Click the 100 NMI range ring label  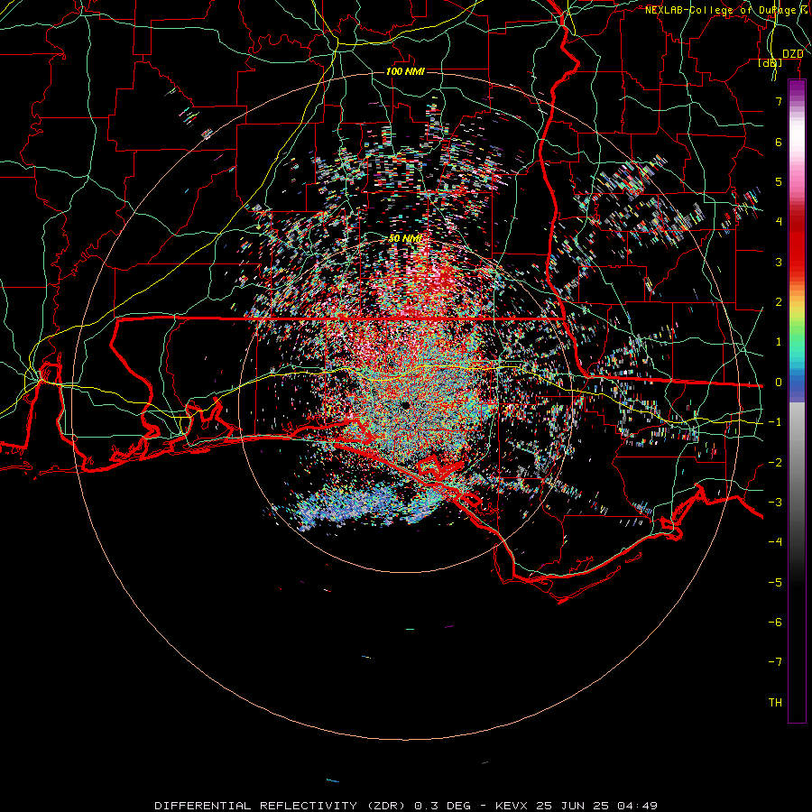[405, 71]
